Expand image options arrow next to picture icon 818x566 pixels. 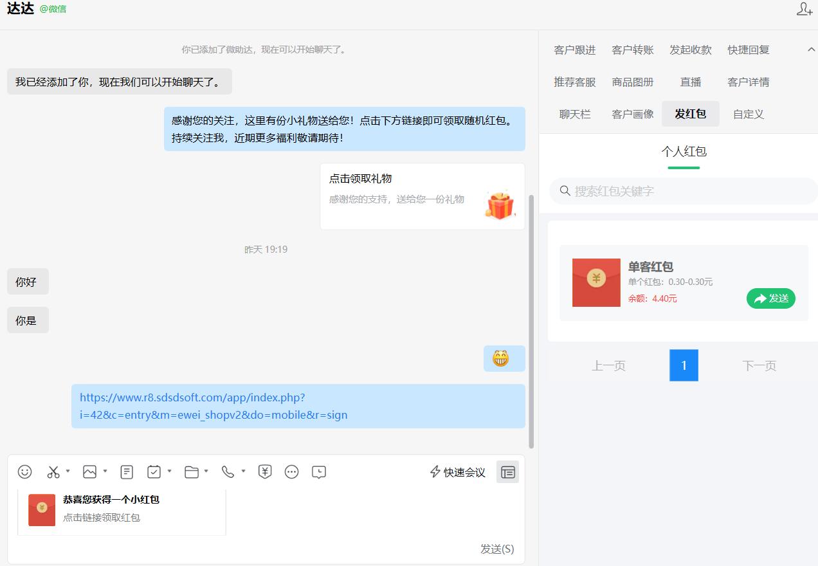click(x=105, y=471)
